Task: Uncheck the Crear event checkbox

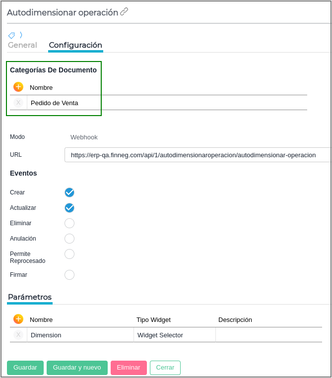Action: click(x=69, y=192)
